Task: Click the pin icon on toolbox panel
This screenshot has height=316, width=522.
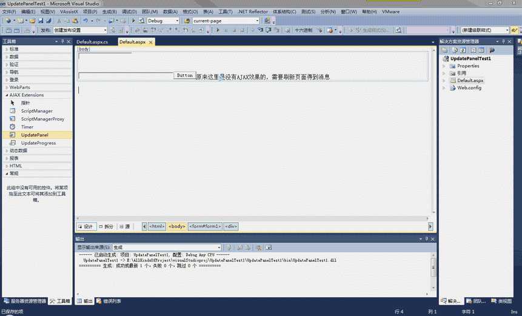Action: point(62,41)
